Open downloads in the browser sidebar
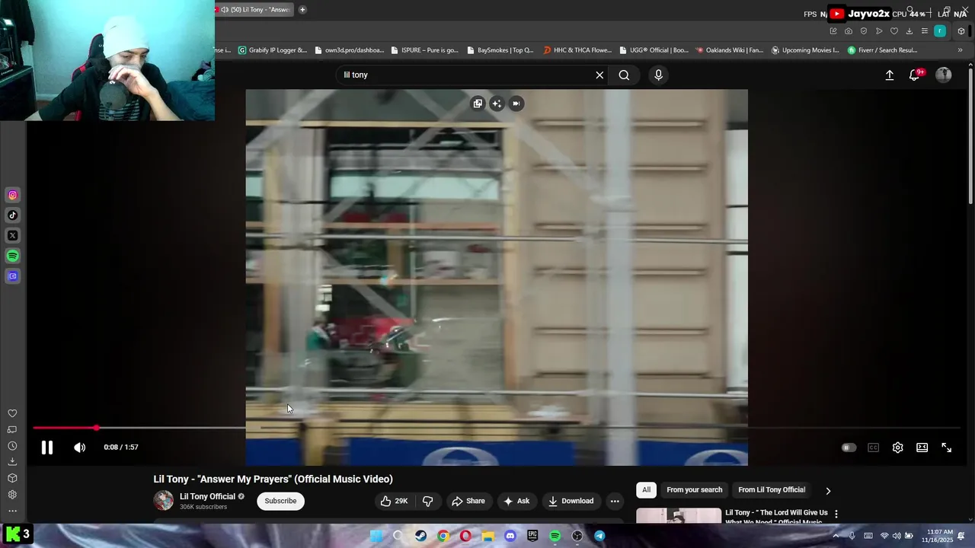 (x=12, y=461)
